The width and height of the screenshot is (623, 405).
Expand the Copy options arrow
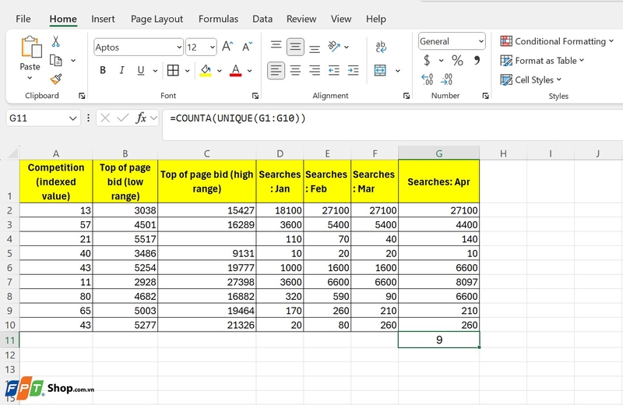73,61
